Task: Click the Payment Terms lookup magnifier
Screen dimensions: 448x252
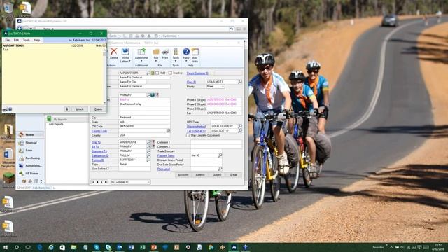Action: [220, 155]
